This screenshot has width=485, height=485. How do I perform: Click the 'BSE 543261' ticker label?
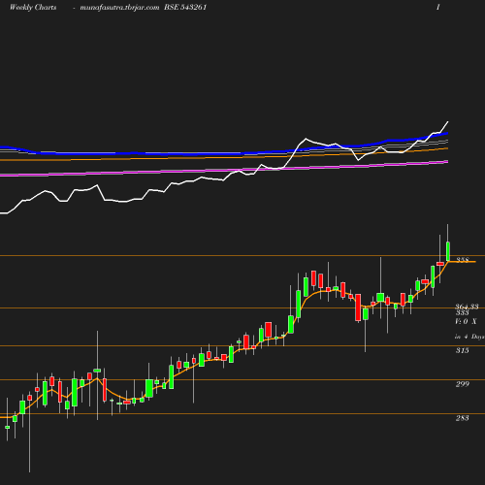click(185, 7)
